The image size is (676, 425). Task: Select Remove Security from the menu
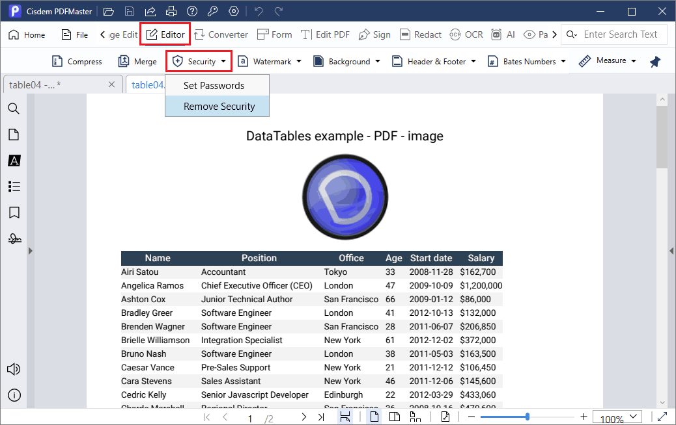tap(219, 107)
